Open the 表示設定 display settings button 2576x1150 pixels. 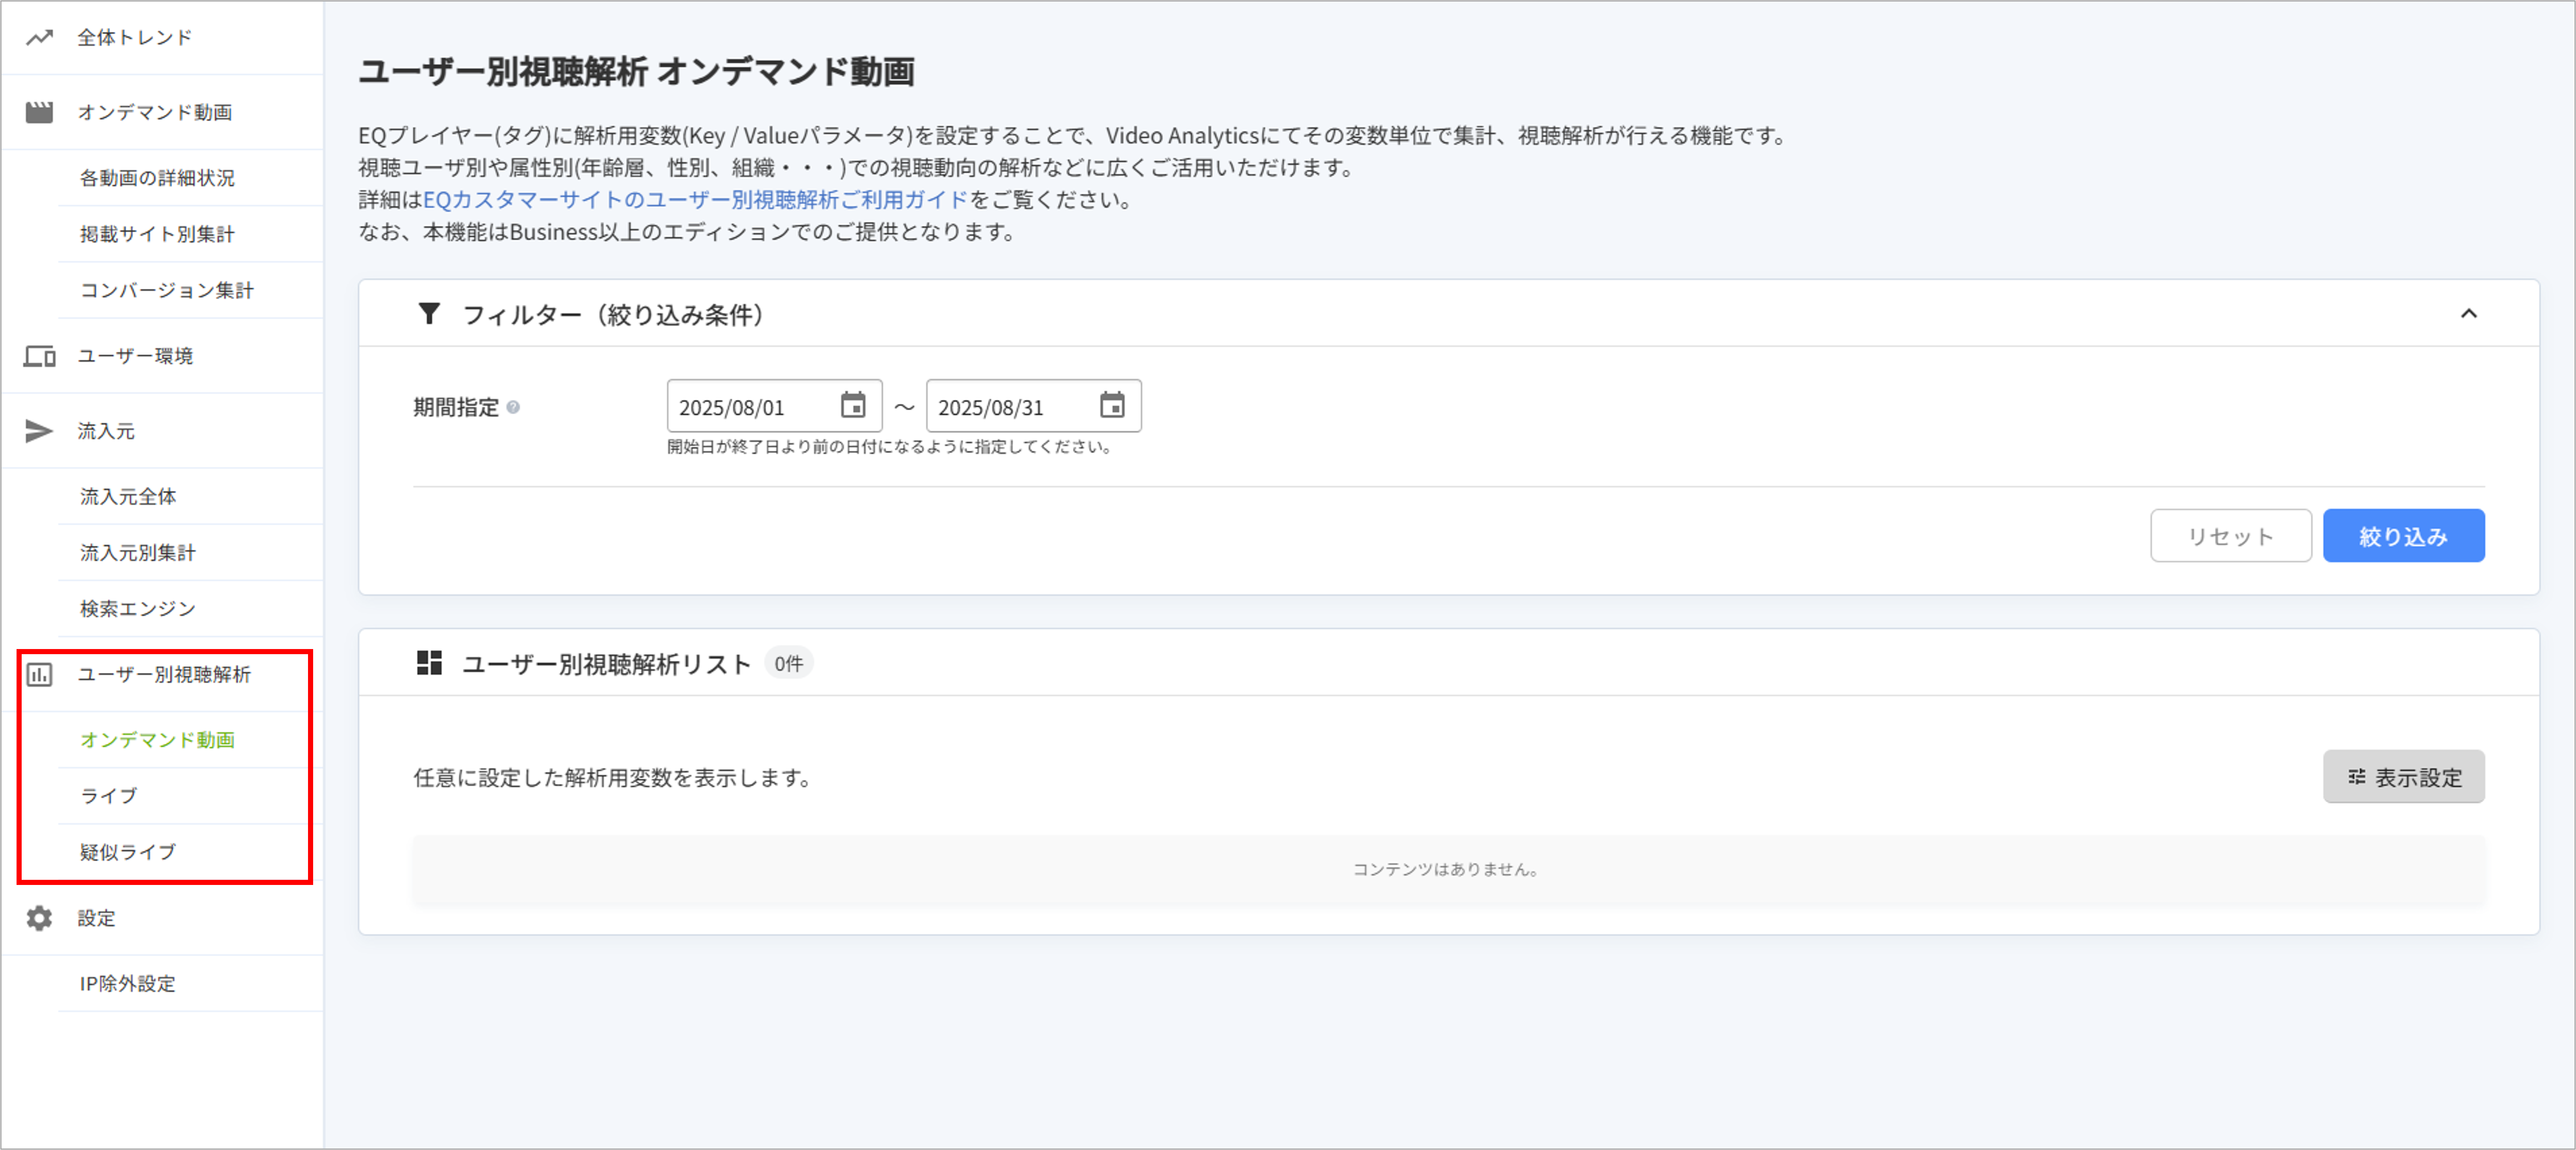(2403, 777)
